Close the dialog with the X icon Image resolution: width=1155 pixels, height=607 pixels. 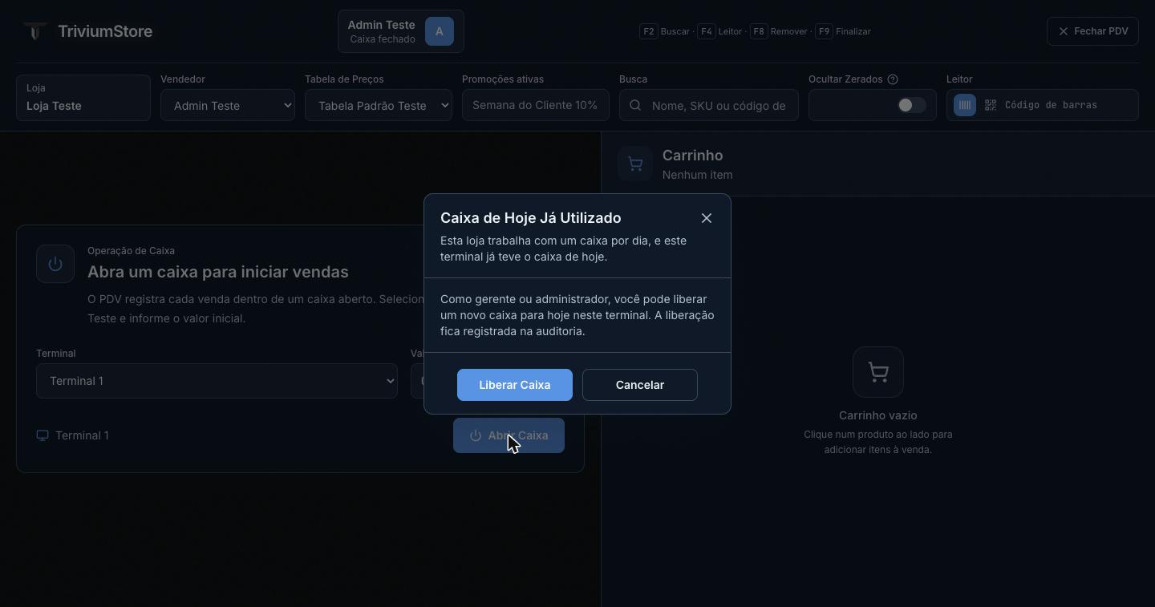706,218
